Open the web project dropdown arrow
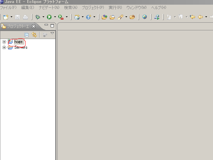This screenshot has width=213, height=160. [x=83, y=17]
